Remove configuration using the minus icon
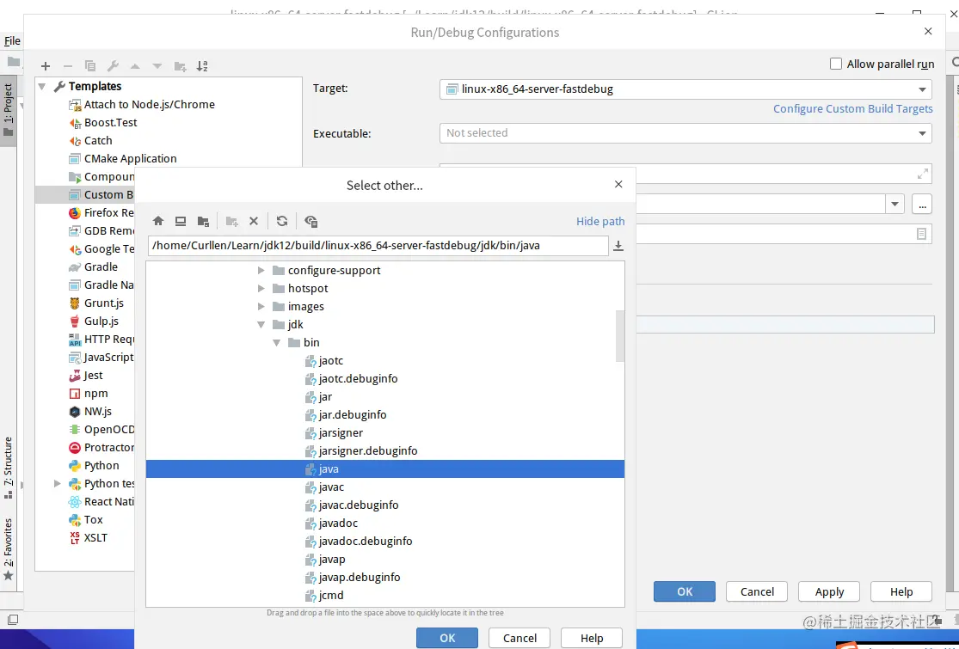The width and height of the screenshot is (959, 649). coord(68,66)
